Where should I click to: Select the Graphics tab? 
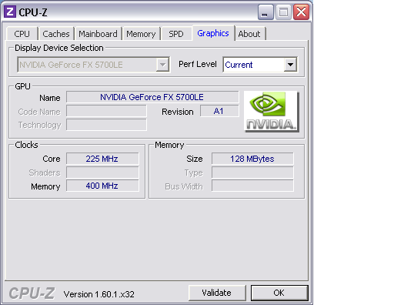213,33
